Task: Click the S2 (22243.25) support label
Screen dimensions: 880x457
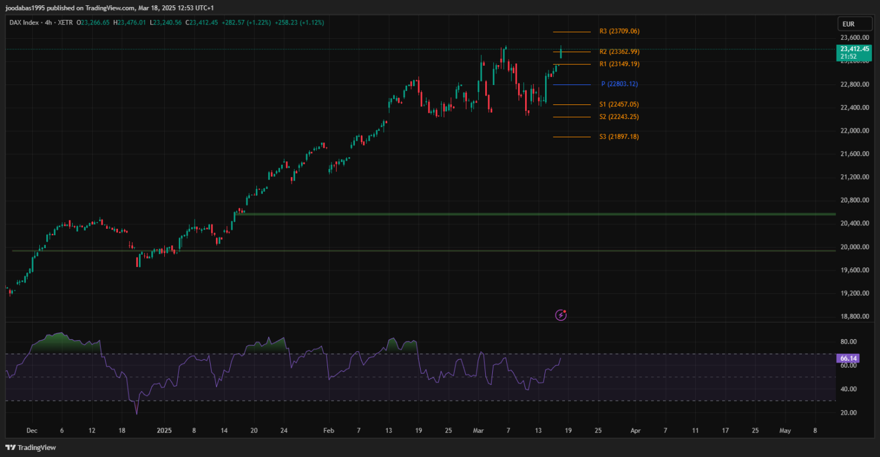Action: [619, 117]
